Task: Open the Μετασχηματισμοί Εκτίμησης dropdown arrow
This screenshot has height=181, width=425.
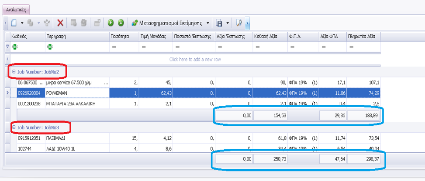Action: pos(208,23)
